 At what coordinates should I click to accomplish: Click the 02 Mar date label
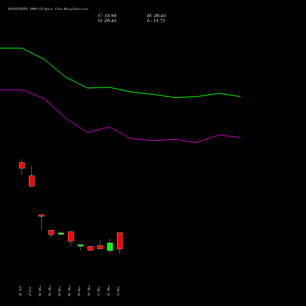[40, 291]
